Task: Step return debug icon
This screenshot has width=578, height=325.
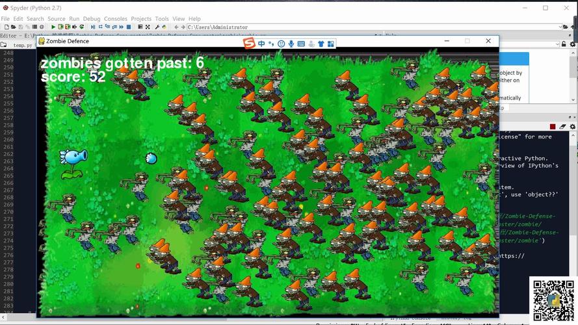Action: [x=114, y=27]
